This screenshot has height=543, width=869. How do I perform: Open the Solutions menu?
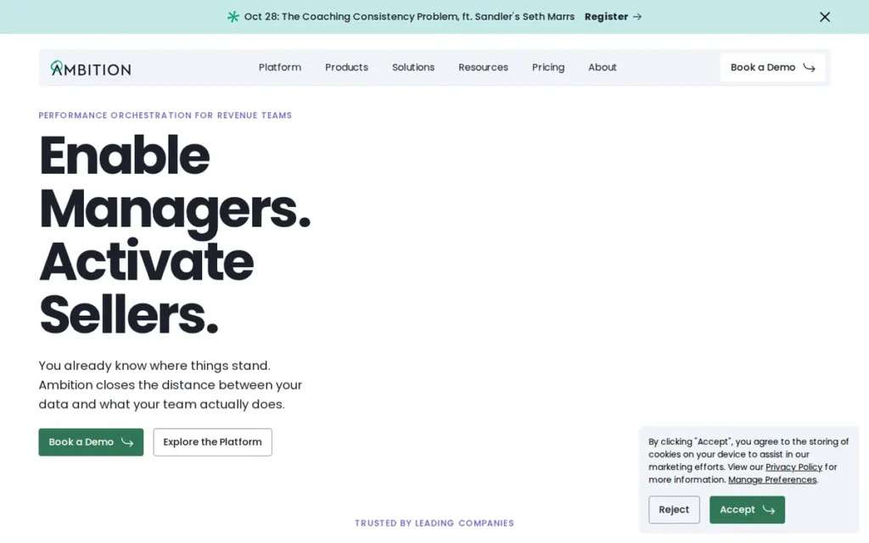413,67
